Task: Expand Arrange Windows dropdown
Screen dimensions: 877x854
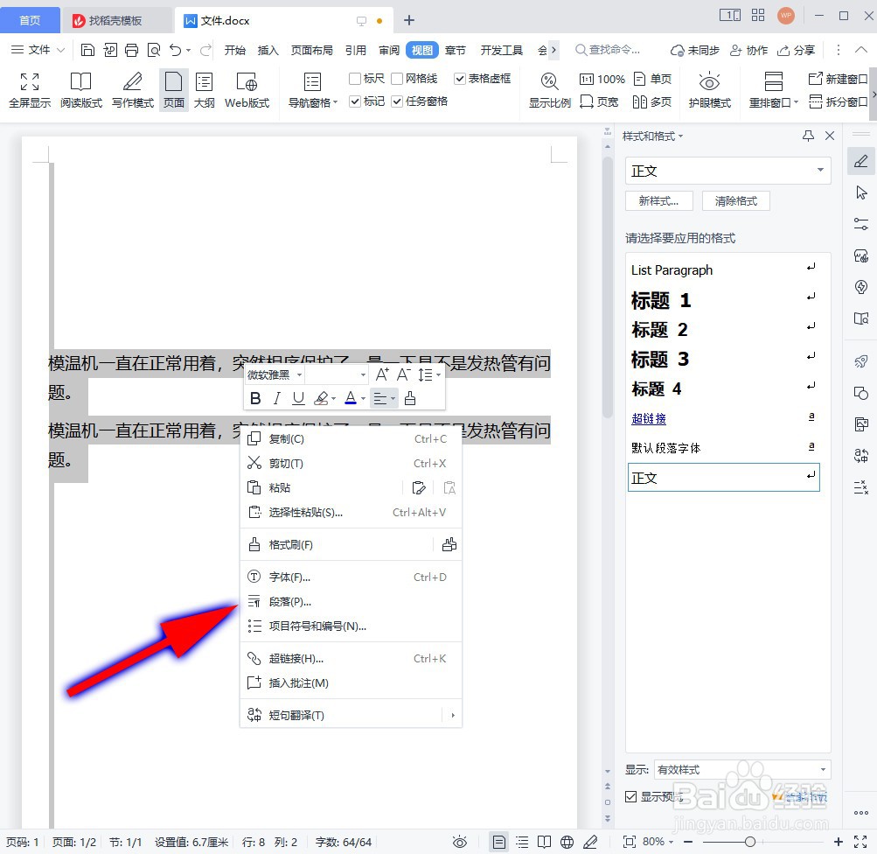Action: [x=796, y=102]
